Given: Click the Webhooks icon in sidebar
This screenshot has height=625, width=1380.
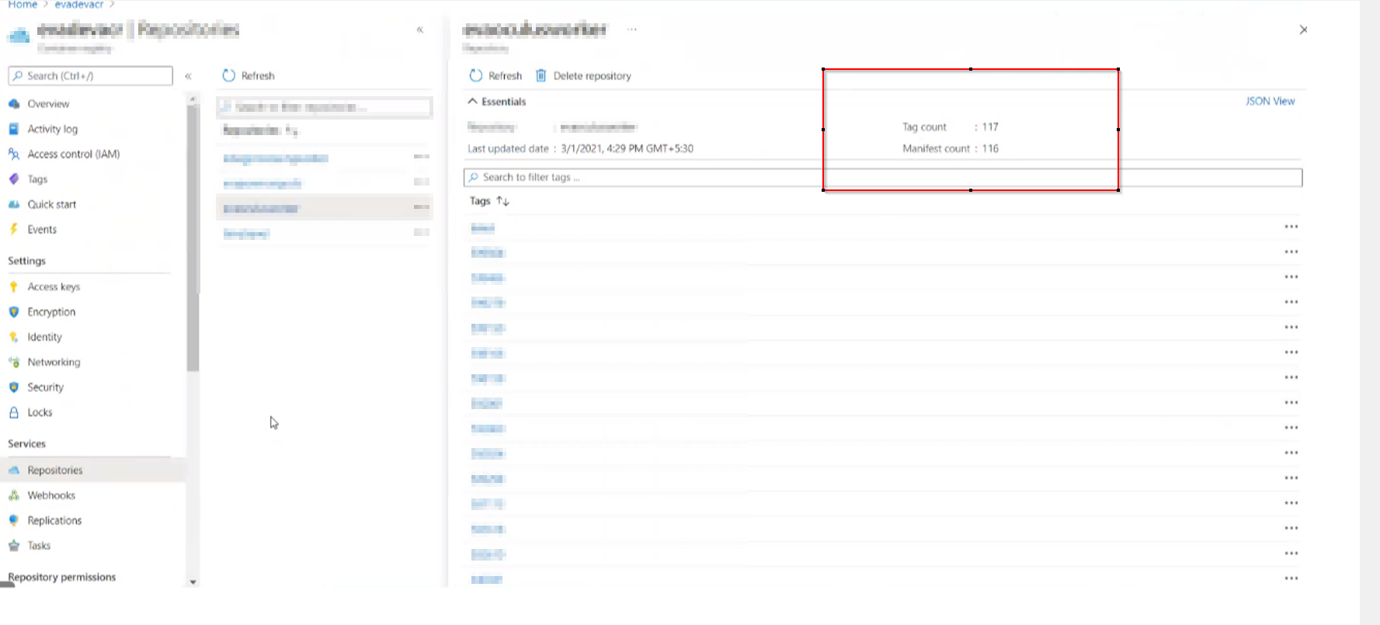Looking at the screenshot, I should pos(14,495).
